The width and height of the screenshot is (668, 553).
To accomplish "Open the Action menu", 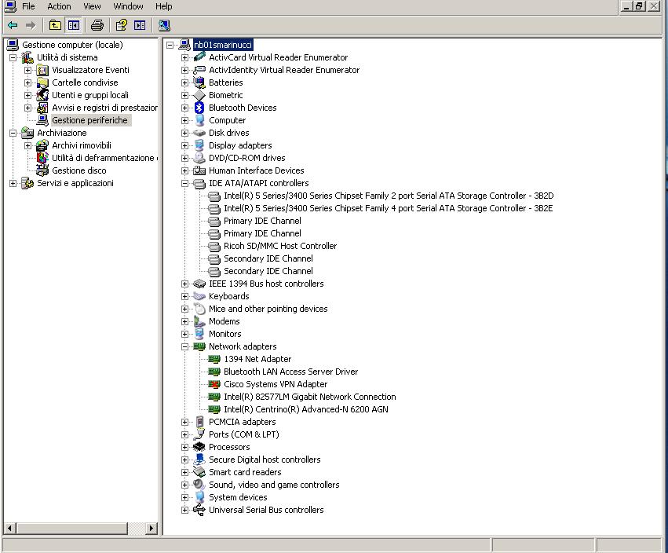I will point(59,6).
